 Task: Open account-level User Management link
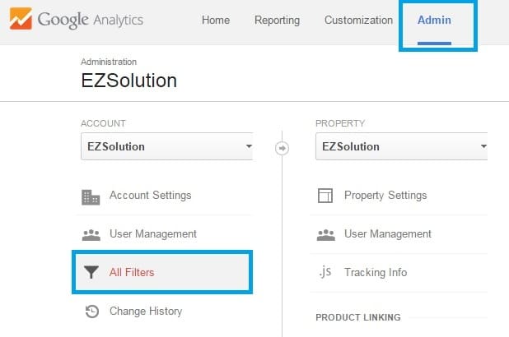153,234
